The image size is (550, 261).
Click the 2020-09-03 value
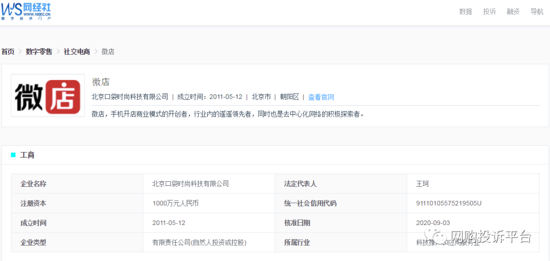(433, 223)
